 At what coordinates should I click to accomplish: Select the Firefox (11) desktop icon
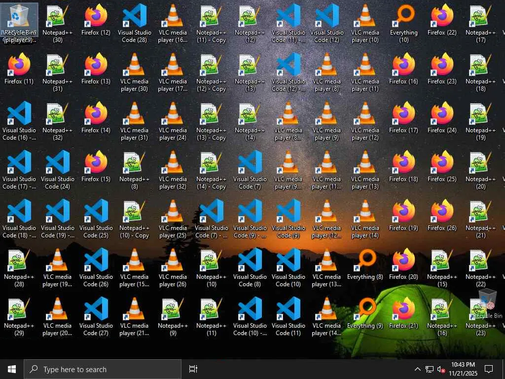point(19,69)
